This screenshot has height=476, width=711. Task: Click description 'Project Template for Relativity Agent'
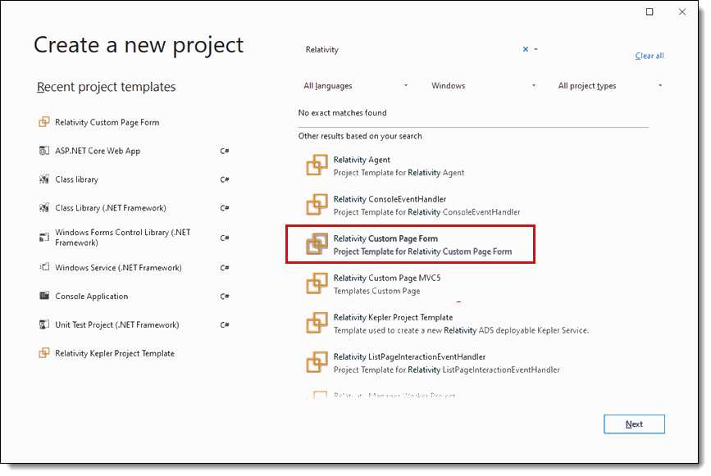click(x=399, y=173)
